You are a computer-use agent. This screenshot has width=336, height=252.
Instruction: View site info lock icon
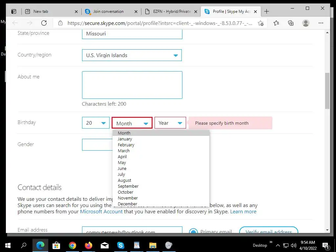(x=60, y=23)
